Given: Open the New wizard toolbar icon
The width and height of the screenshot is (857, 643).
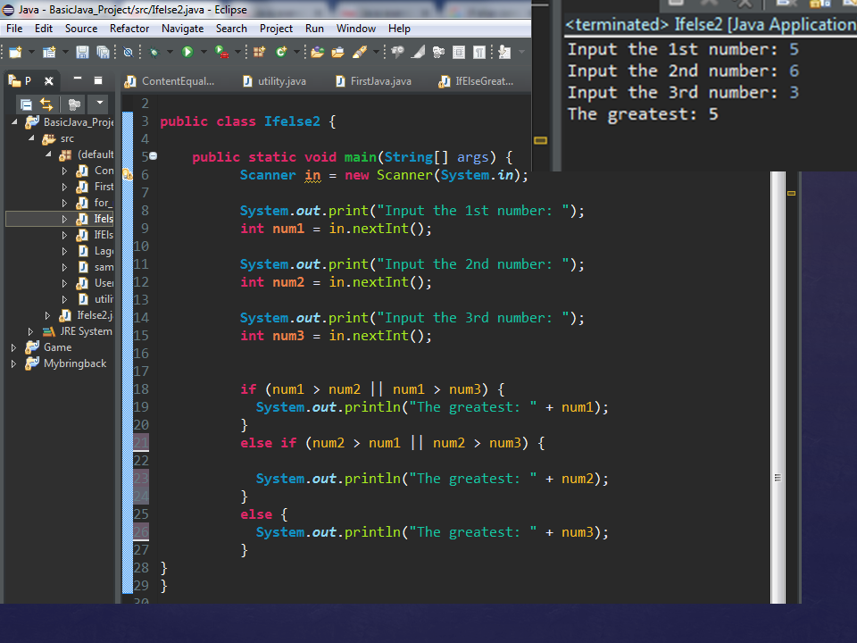Looking at the screenshot, I should 14,52.
